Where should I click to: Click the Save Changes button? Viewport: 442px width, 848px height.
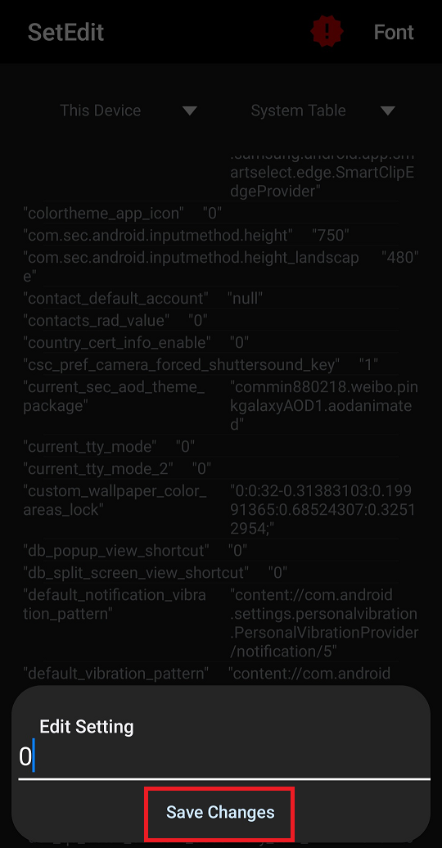click(x=220, y=811)
